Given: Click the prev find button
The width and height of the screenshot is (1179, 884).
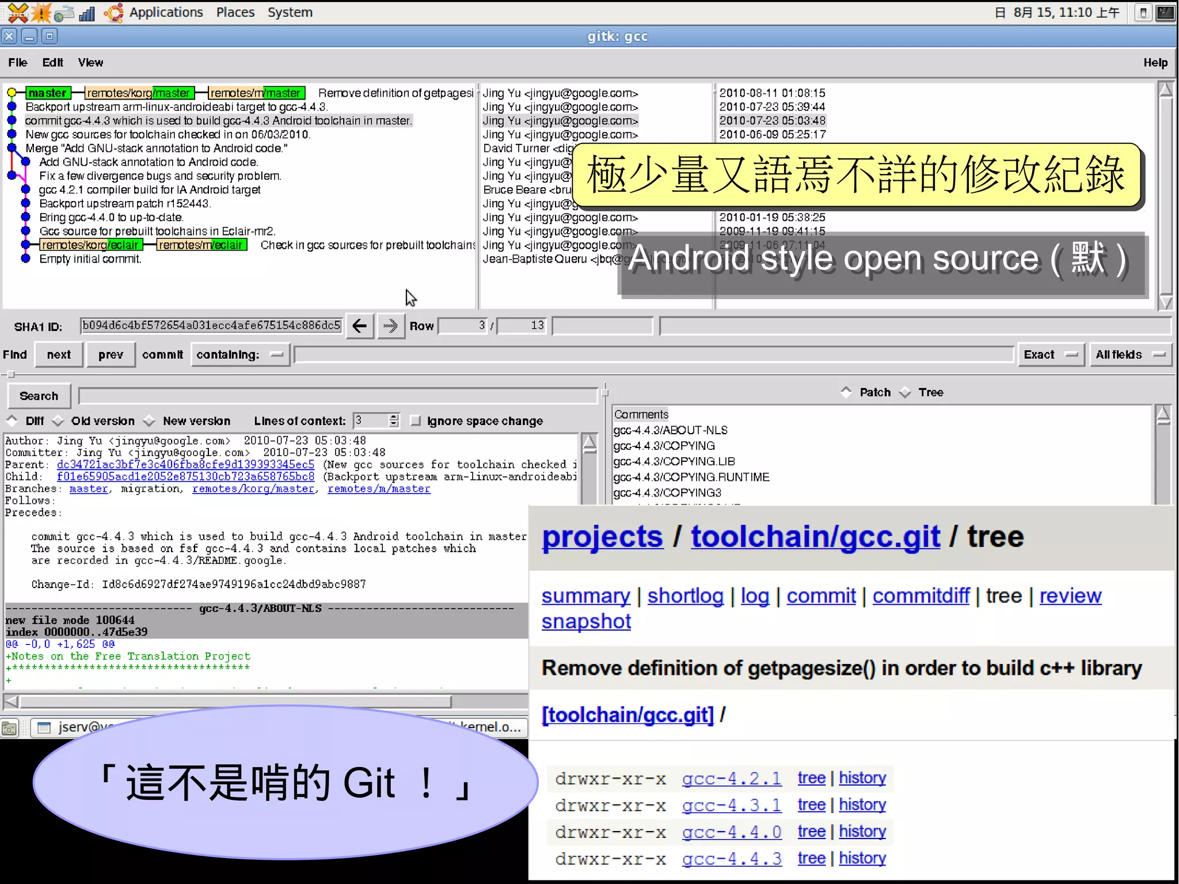Looking at the screenshot, I should tap(111, 355).
